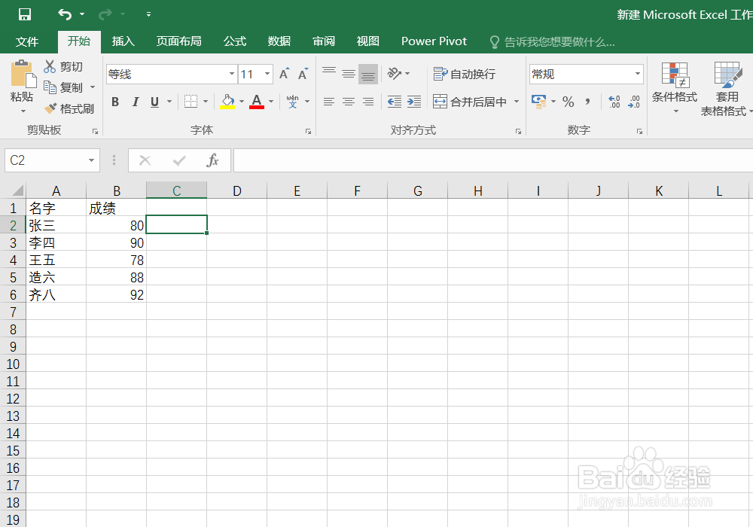Apply bold formatting
753x527 pixels.
click(114, 101)
